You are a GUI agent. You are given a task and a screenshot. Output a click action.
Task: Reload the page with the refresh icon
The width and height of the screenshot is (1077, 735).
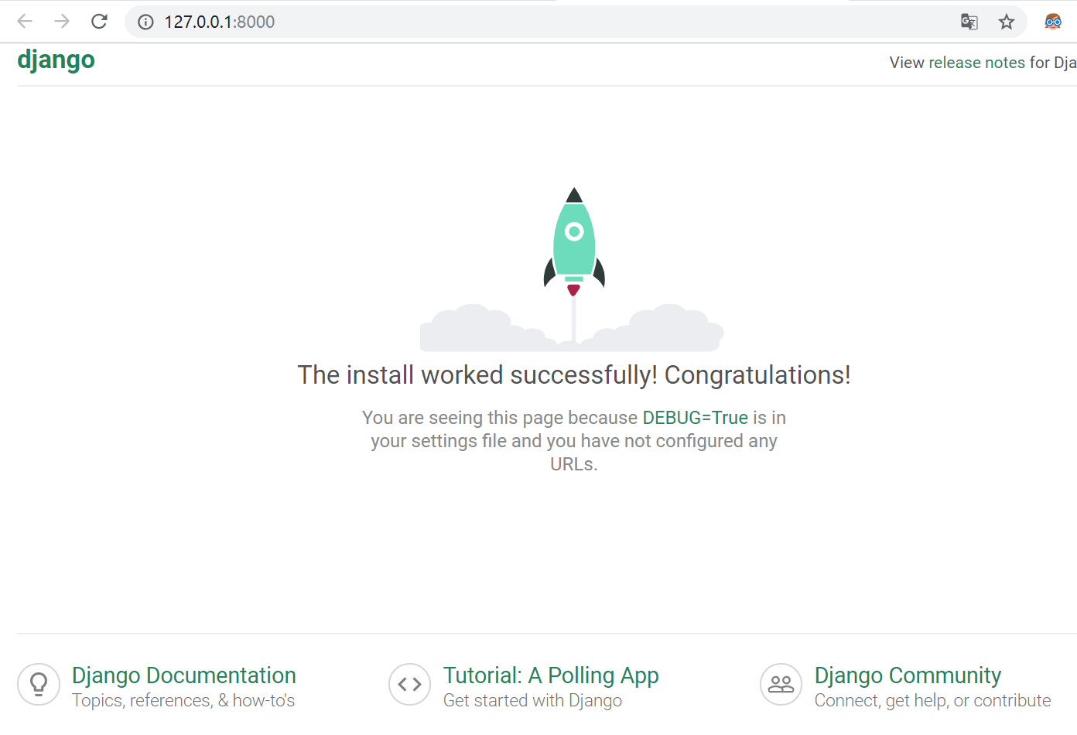click(x=99, y=22)
